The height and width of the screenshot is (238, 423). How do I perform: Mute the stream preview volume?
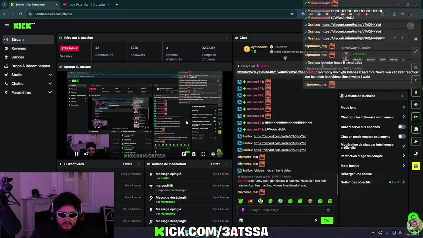coord(86,154)
